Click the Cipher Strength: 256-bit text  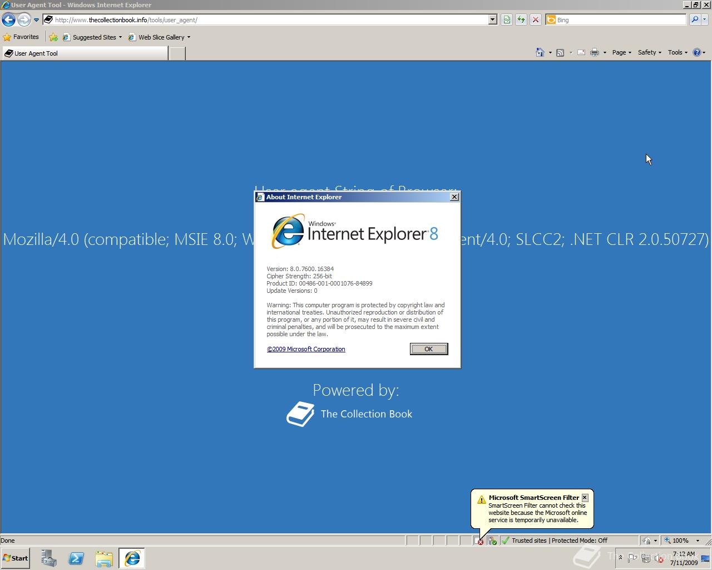[x=299, y=276]
